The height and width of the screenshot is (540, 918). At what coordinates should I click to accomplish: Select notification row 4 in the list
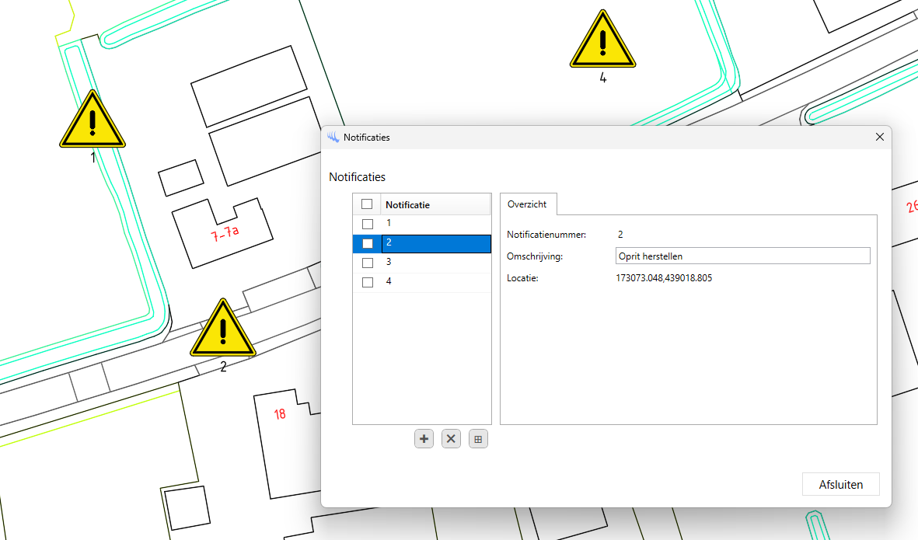pyautogui.click(x=435, y=282)
